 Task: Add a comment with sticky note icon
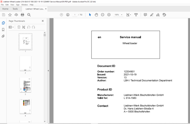tap(145, 15)
